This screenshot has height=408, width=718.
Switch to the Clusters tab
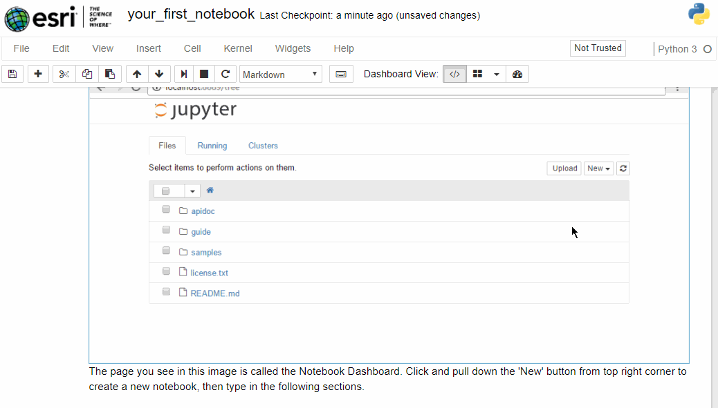[x=263, y=145]
